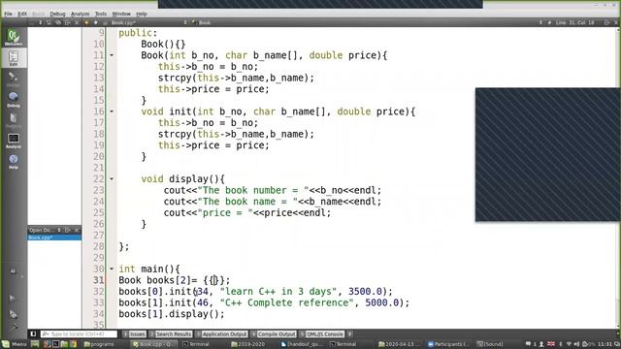
Task: Click line number 31 in gutter
Action: 99,280
